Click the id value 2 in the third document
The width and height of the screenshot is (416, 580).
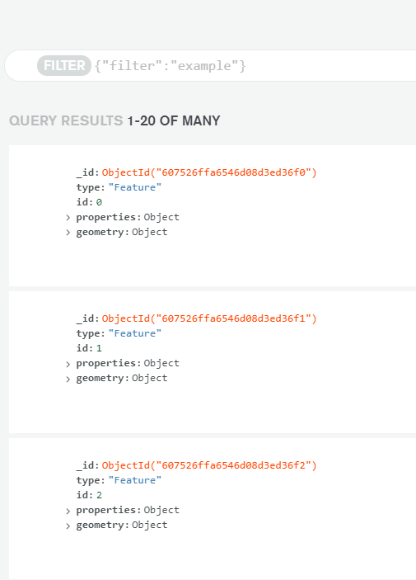[x=99, y=495]
